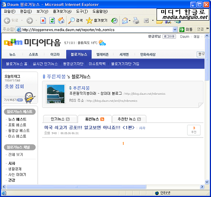The image size is (211, 197).
Task: Click the Blue House blog profile thumbnail
Action: click(56, 94)
